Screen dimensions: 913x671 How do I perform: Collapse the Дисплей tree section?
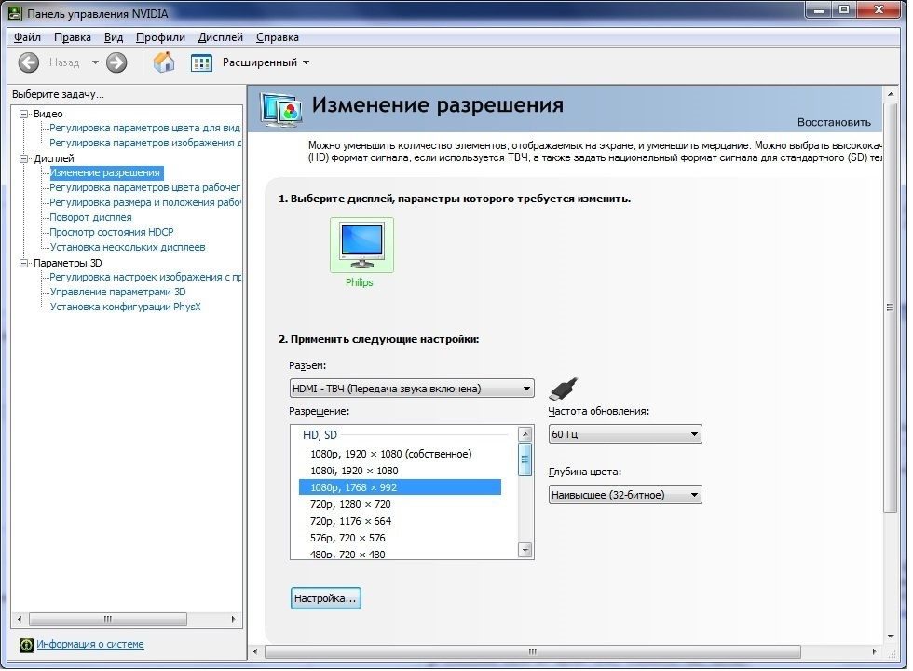(x=24, y=158)
